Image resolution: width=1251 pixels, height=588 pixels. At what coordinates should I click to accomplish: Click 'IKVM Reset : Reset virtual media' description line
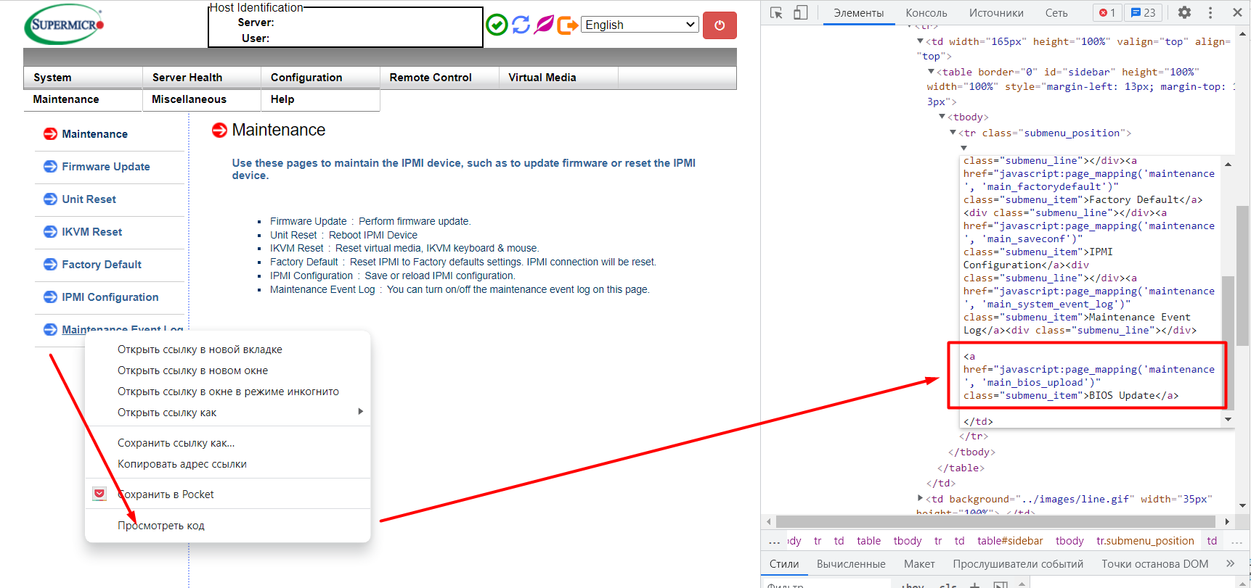point(404,248)
